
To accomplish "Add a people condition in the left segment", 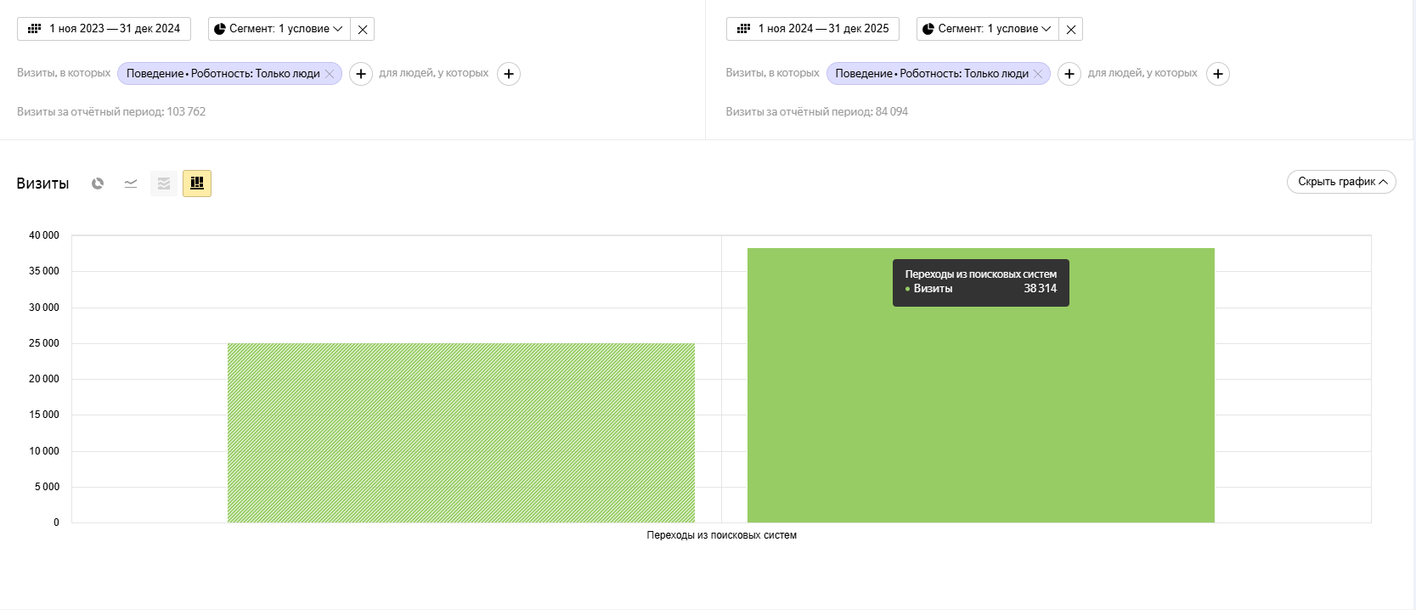I will click(x=509, y=74).
